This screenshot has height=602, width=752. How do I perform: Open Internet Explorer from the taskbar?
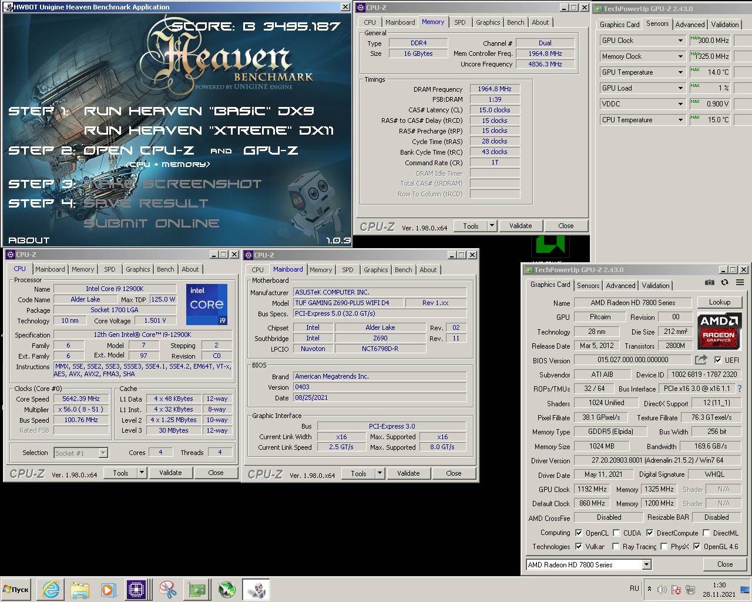(x=51, y=589)
